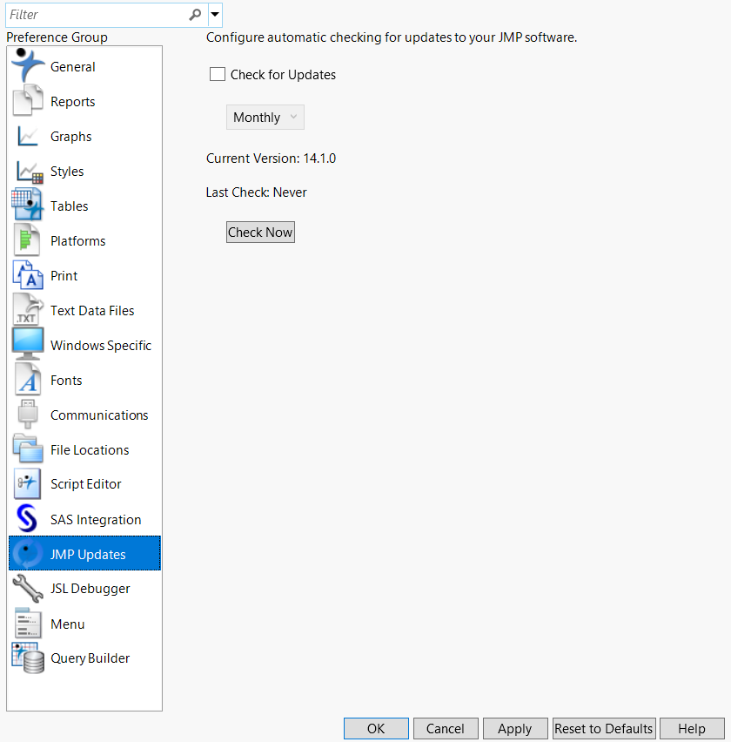Choose the Styles chart icon
Viewport: 731px width, 742px height.
pyautogui.click(x=30, y=172)
